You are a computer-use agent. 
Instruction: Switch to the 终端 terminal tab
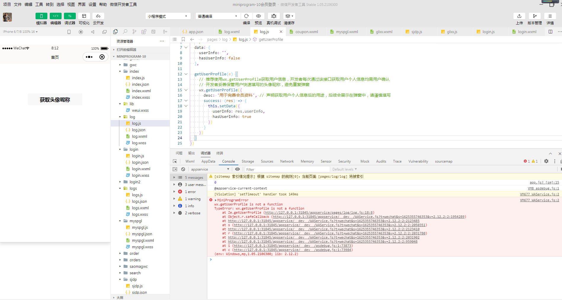point(220,153)
